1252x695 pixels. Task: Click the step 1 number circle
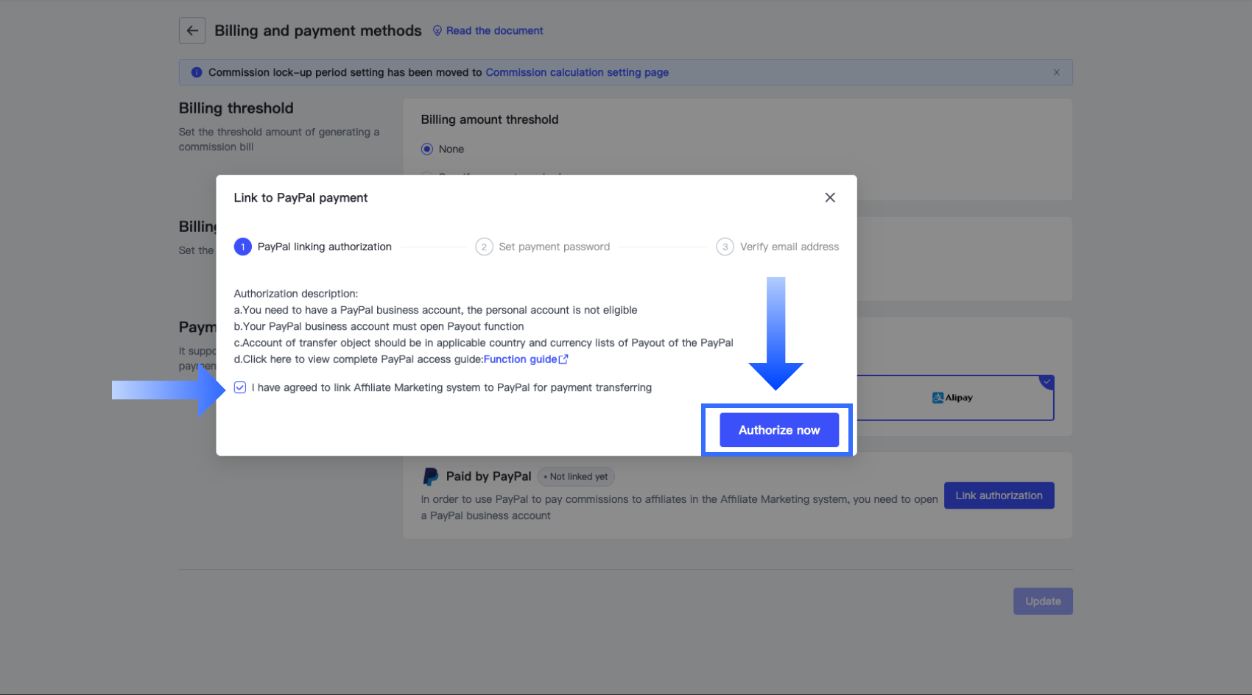243,247
